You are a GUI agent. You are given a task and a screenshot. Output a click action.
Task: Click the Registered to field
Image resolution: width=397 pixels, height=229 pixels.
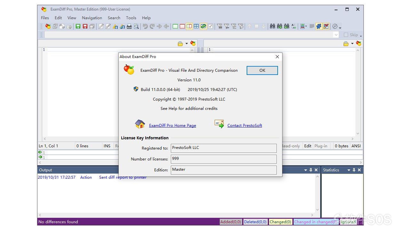tap(224, 148)
